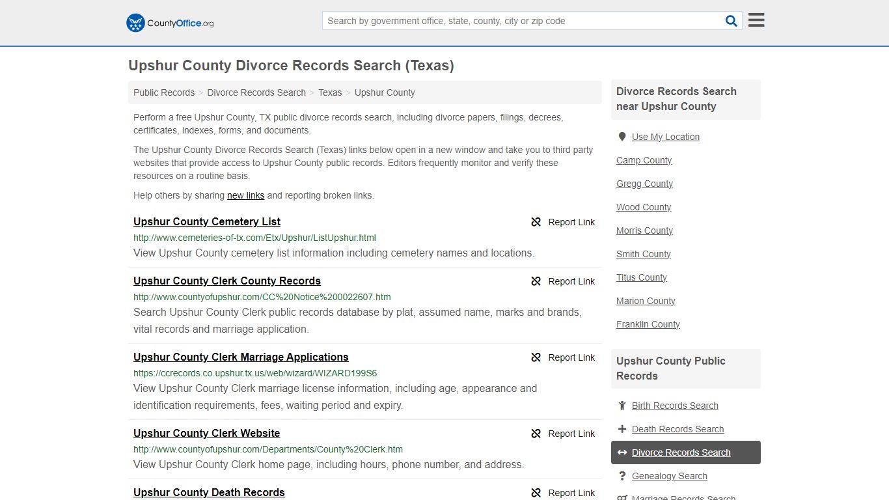Screen dimensions: 889x500
Task: Report link for Upshur County Clerk Website
Action: pos(571,434)
